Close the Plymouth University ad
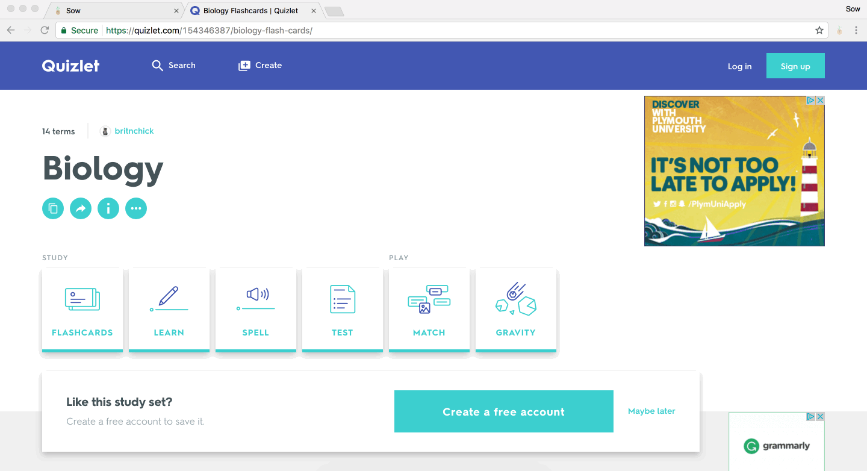This screenshot has height=471, width=867. [820, 101]
